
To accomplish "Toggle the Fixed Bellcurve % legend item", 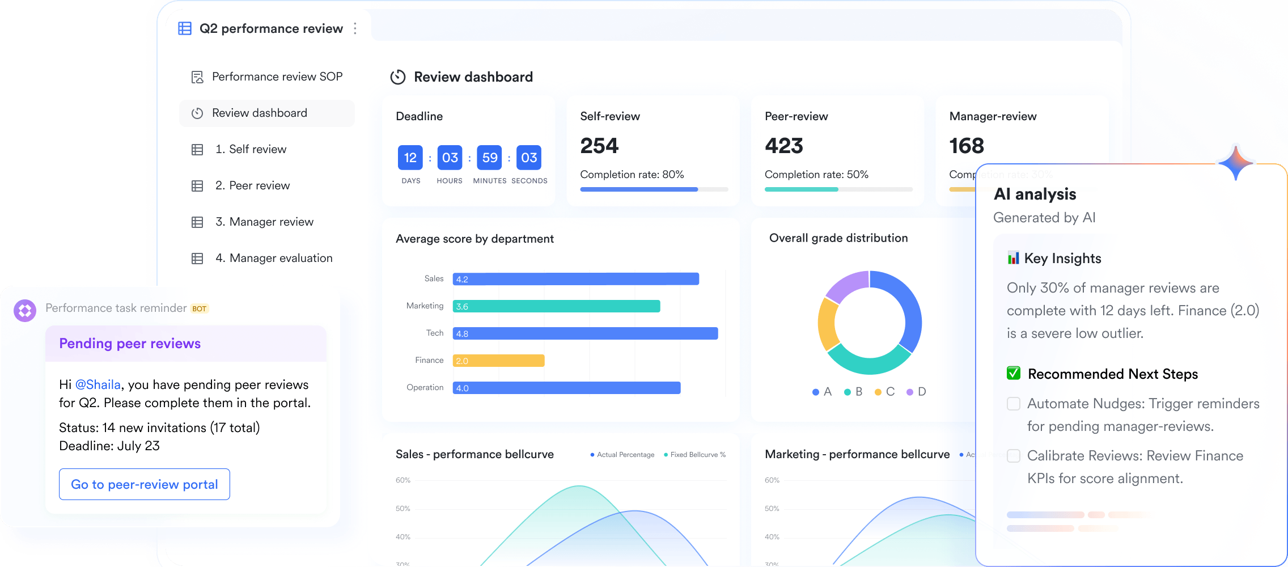I will tap(694, 455).
